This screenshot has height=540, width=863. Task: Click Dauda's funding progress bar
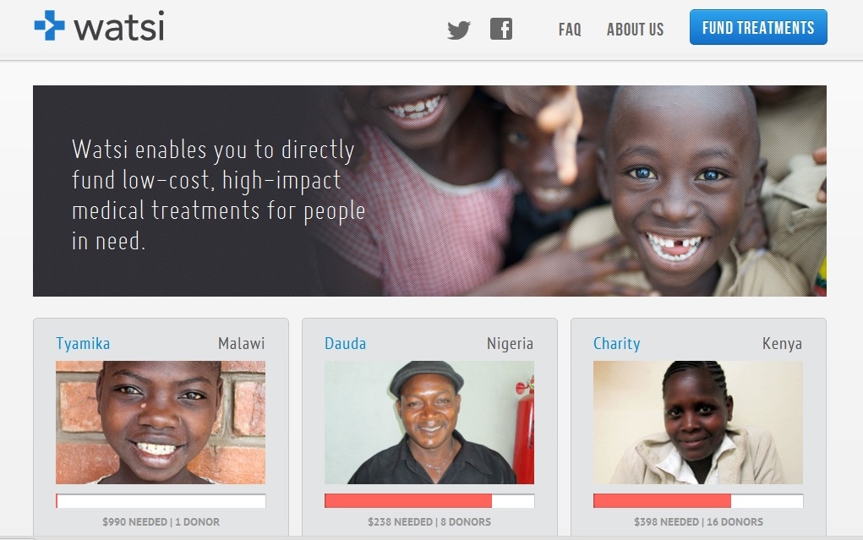click(429, 501)
